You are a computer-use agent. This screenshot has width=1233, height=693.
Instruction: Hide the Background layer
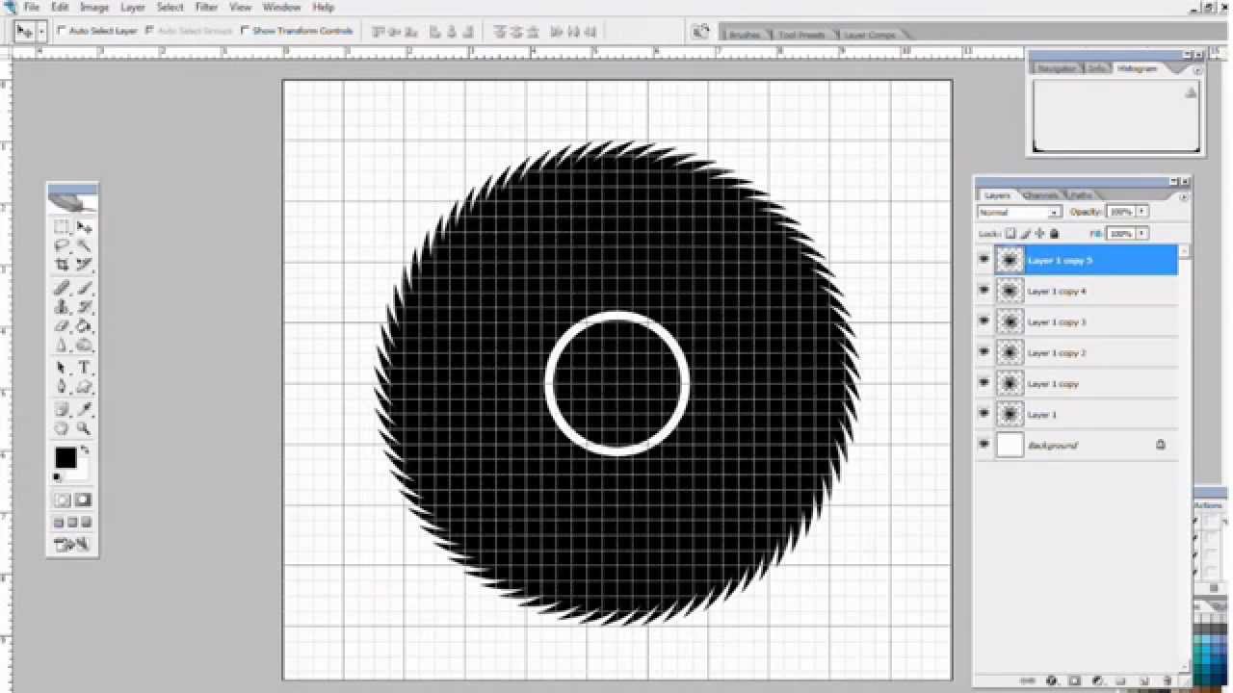point(984,445)
